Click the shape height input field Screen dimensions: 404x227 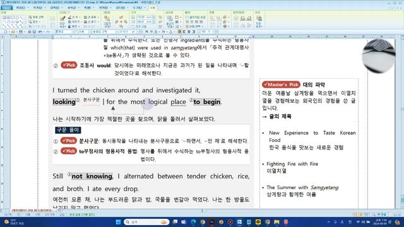coord(145,21)
